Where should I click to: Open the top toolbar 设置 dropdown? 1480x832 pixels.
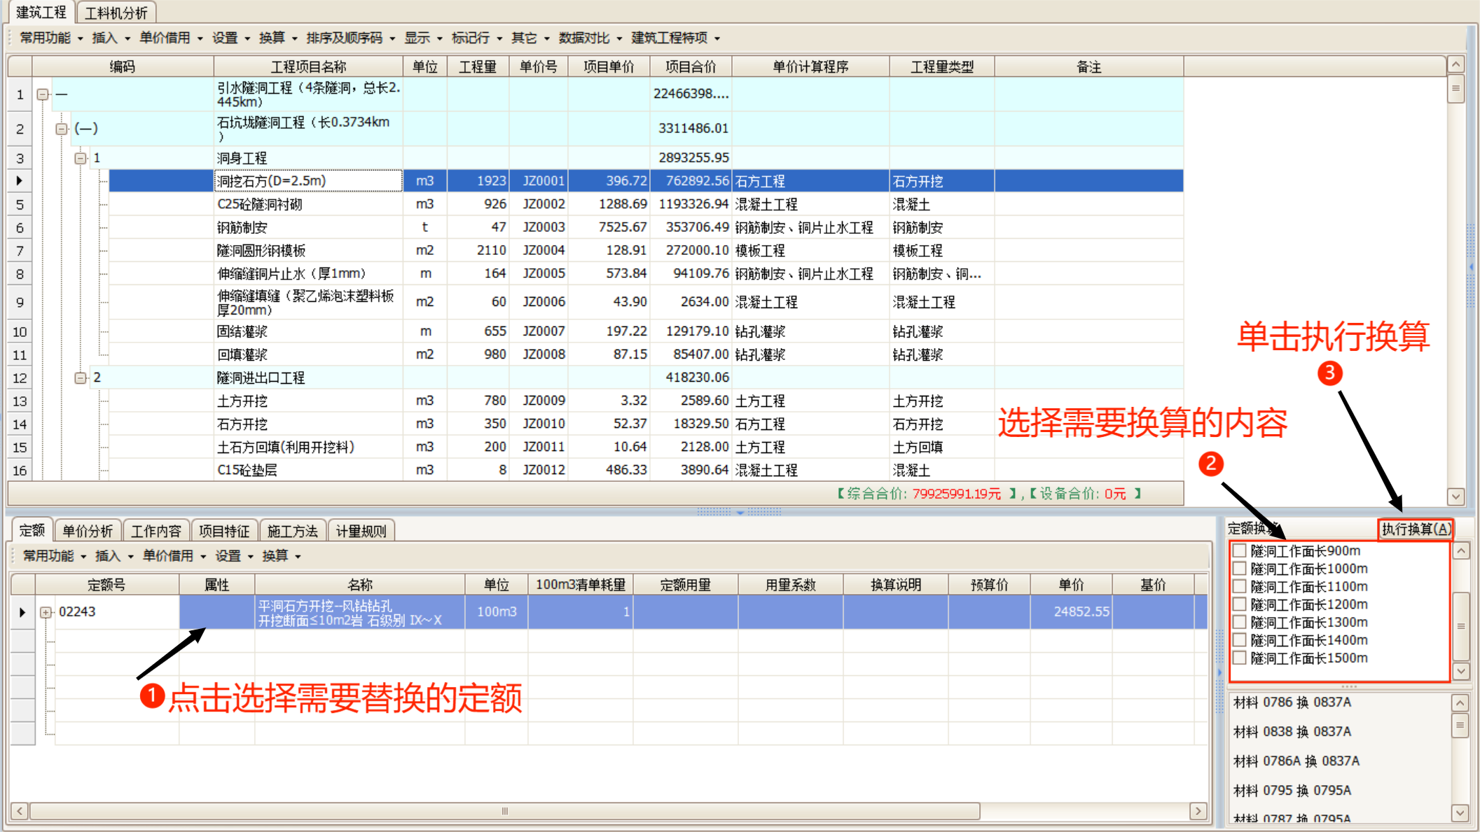click(231, 38)
